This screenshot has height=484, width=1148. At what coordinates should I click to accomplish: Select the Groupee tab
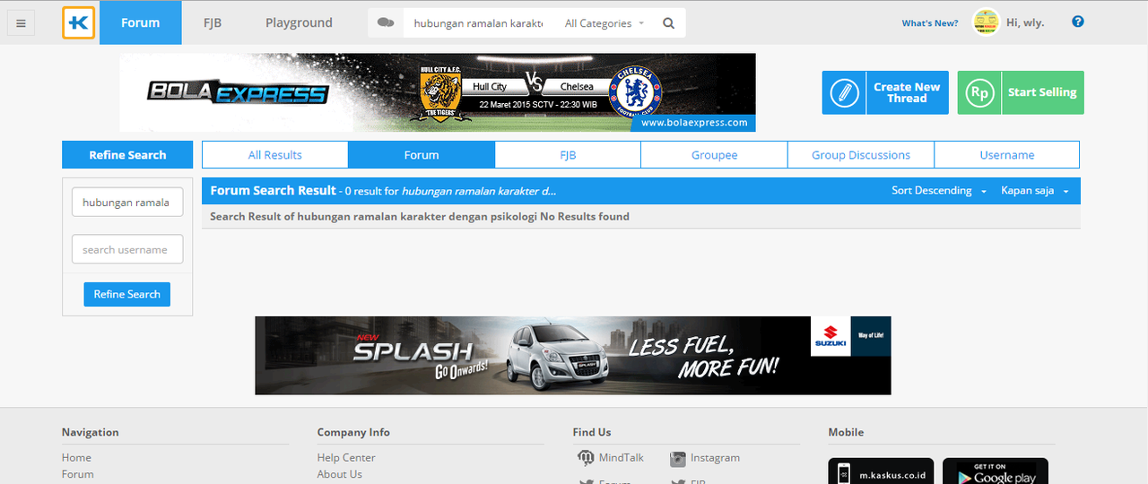714,155
